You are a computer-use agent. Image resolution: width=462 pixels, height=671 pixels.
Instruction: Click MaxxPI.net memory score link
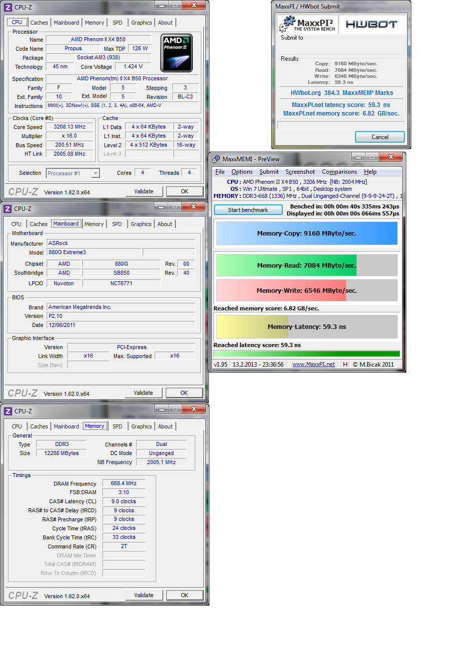tap(341, 114)
